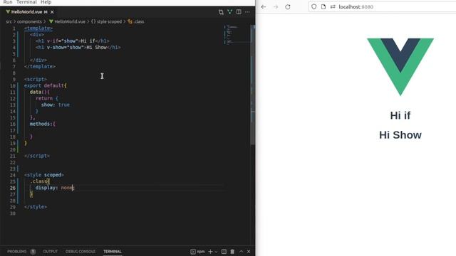This screenshot has width=456, height=256.
Task: Click the v-if h1 code line
Action: [73, 41]
